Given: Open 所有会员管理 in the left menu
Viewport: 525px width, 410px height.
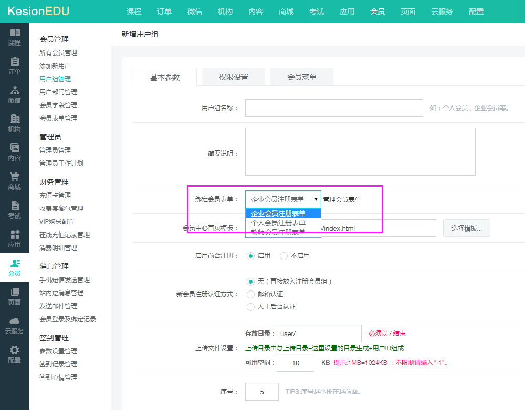Looking at the screenshot, I should pos(58,52).
